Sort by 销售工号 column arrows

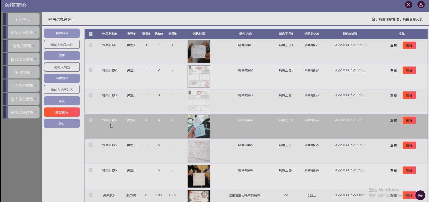[x=292, y=34]
